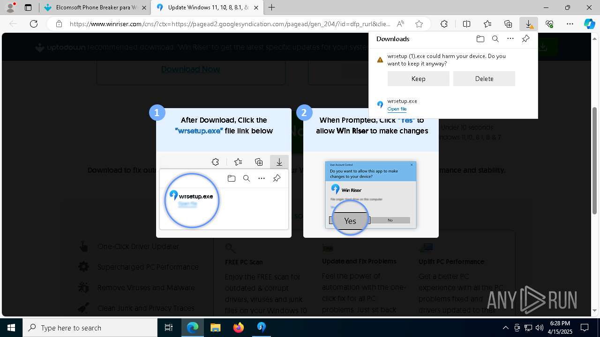Image resolution: width=600 pixels, height=337 pixels.
Task: Open the Favorites list icon
Action: (487, 24)
